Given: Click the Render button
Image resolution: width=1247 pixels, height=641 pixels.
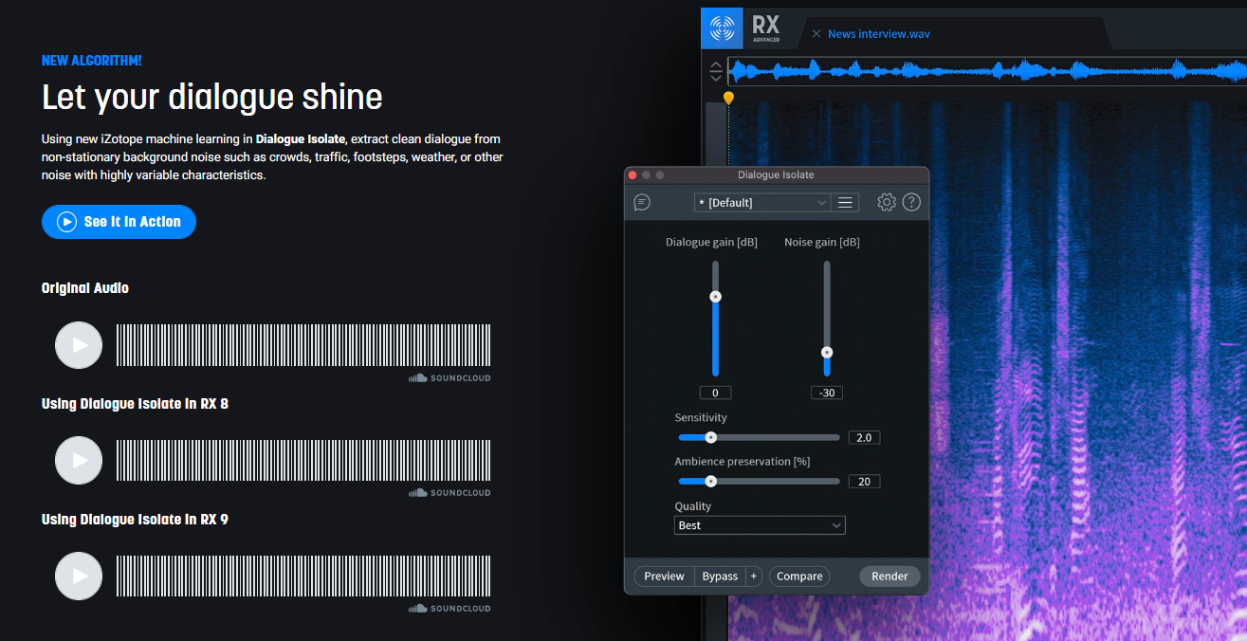Looking at the screenshot, I should tap(889, 577).
